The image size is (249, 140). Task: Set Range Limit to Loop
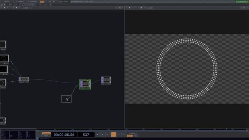pyautogui.click(x=130, y=136)
